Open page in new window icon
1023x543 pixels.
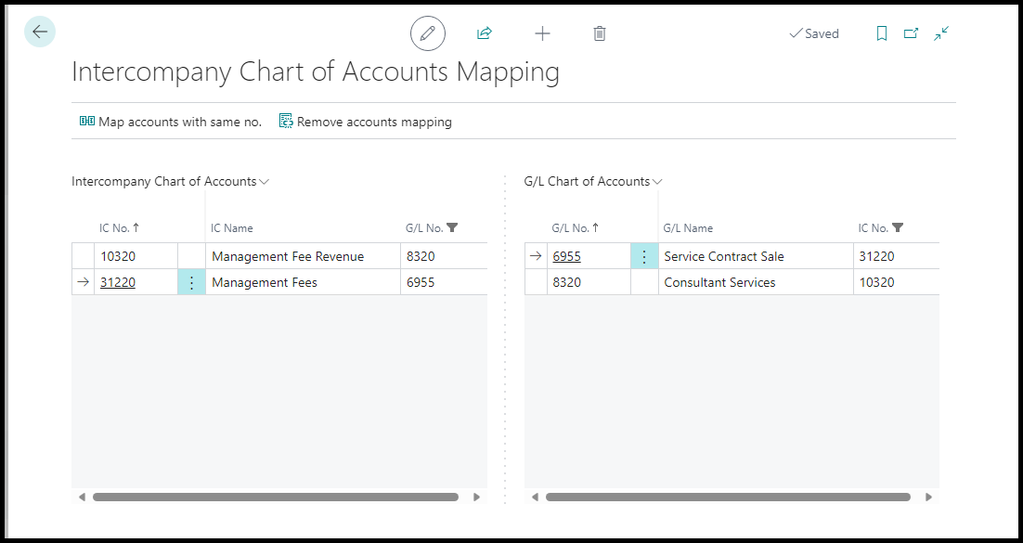(911, 33)
